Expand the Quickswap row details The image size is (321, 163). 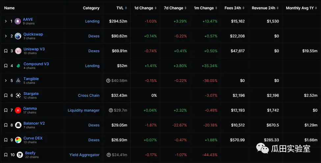click(6, 36)
